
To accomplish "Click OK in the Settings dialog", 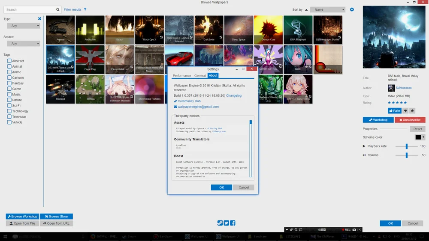I will pyautogui.click(x=221, y=187).
